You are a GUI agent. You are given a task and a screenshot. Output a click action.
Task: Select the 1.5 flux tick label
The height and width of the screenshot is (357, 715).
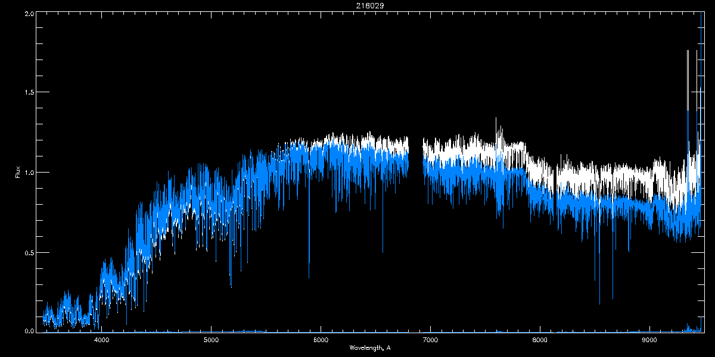click(30, 92)
